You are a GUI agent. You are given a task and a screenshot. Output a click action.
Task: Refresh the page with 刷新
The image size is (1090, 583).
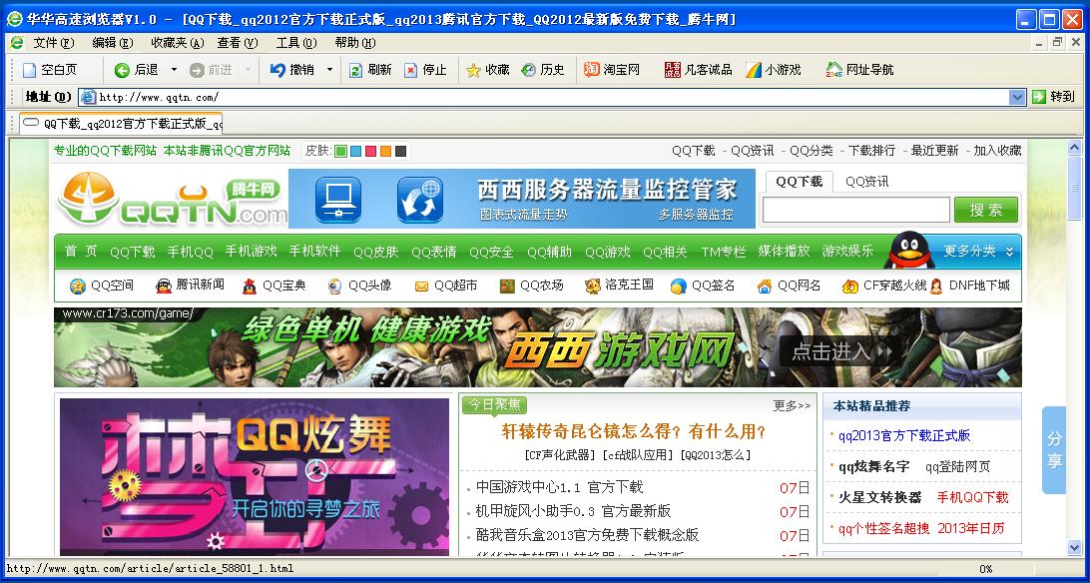point(369,70)
